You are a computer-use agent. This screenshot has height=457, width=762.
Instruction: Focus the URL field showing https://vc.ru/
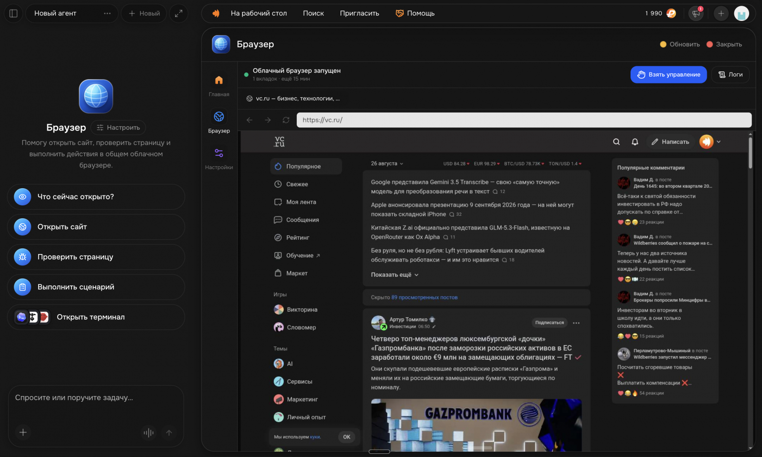click(x=524, y=120)
